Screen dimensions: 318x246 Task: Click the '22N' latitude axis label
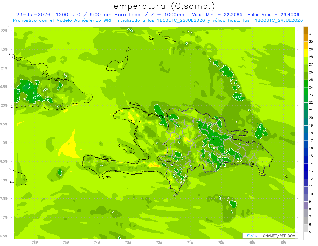point(4,31)
